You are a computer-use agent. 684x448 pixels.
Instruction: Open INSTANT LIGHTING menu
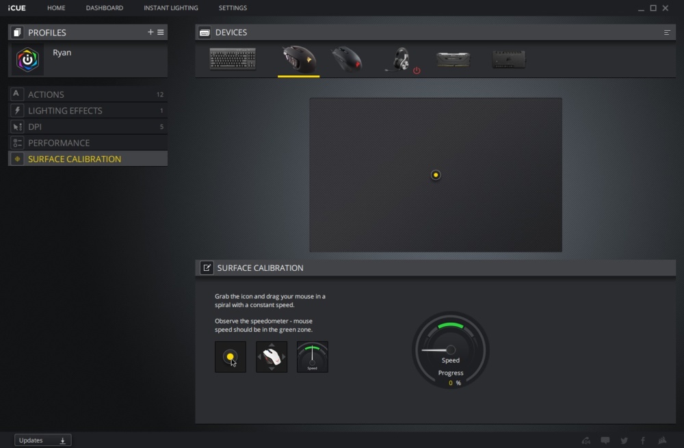(170, 8)
